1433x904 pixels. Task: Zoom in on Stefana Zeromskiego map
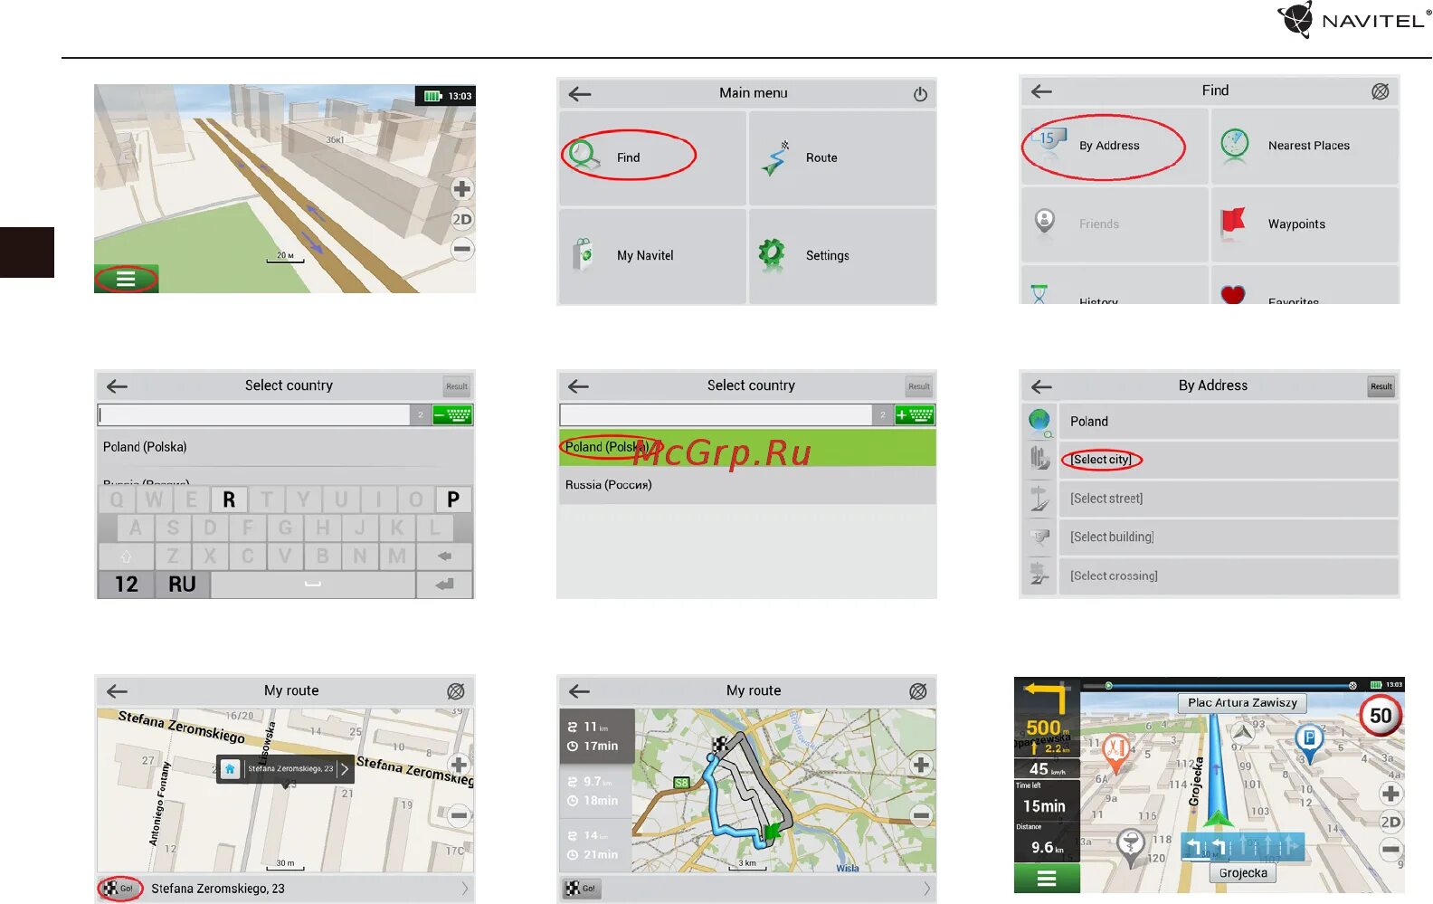(x=459, y=765)
